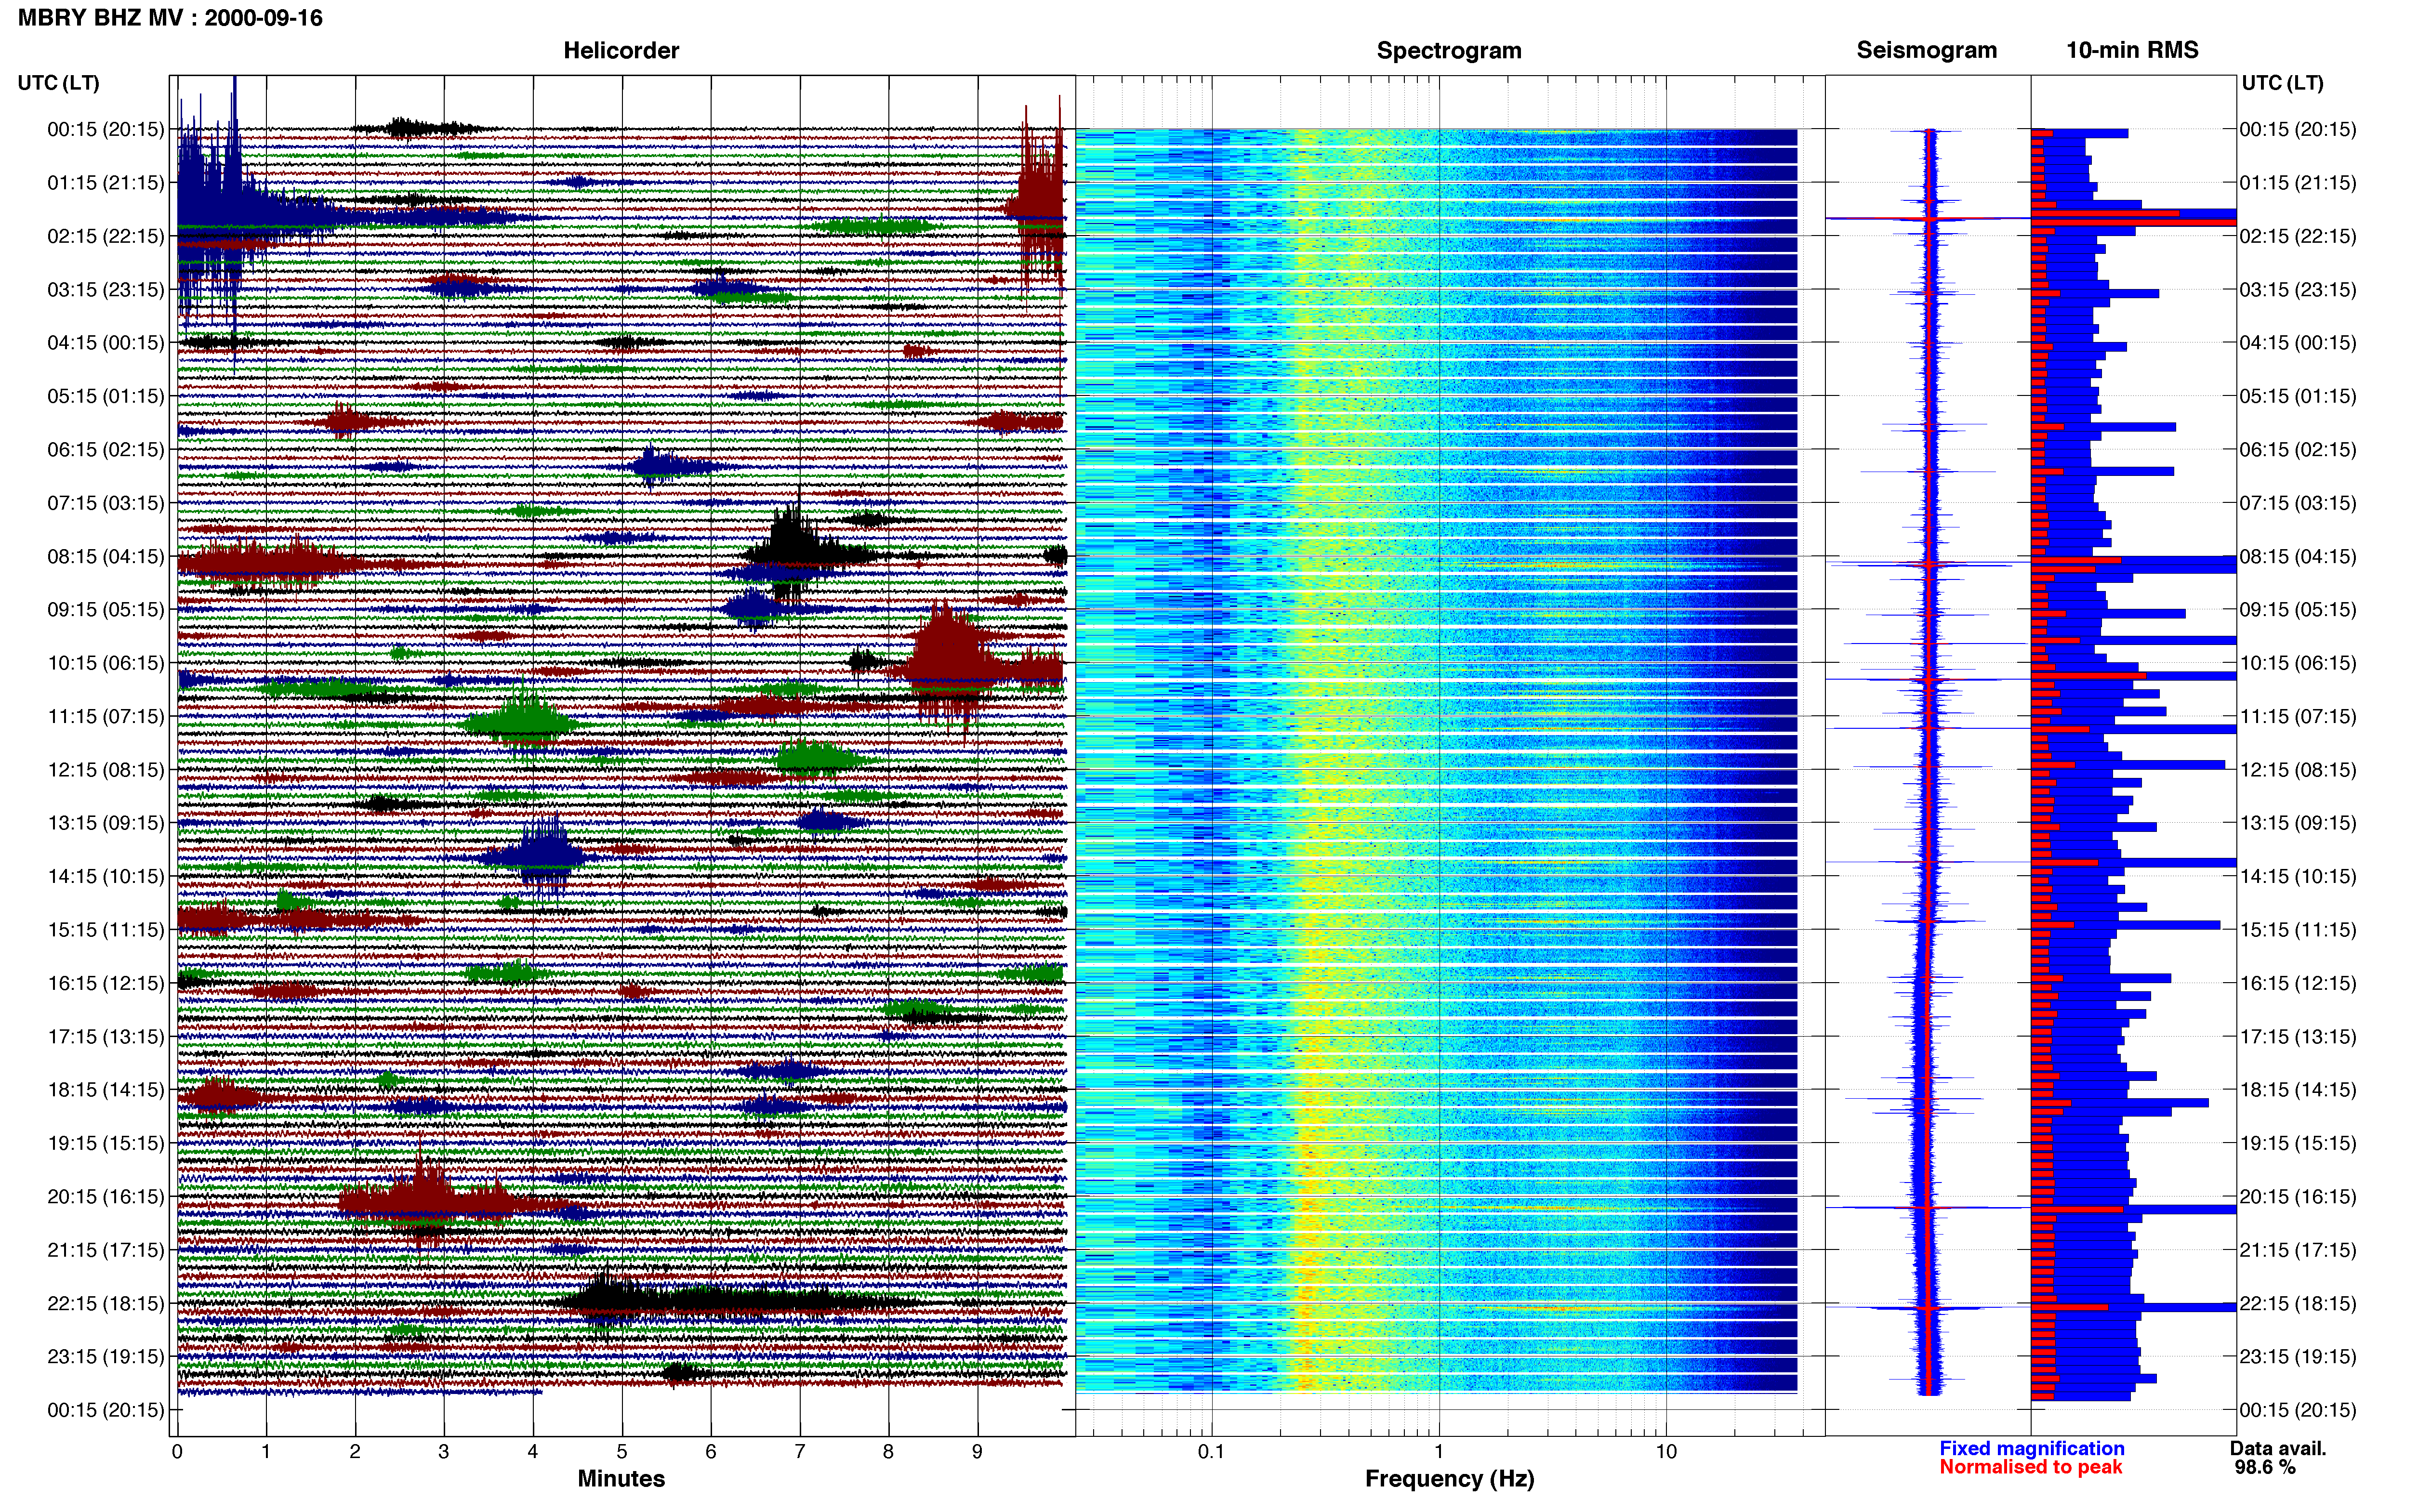Image resolution: width=2418 pixels, height=1512 pixels.
Task: Click tick "2" on the Minutes axis
Action: coord(355,1452)
